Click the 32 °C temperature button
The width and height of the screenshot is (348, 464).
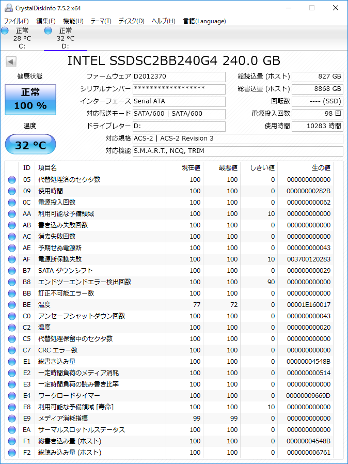pyautogui.click(x=30, y=145)
